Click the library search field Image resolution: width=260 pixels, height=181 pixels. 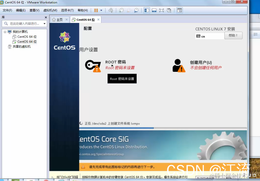point(24,24)
